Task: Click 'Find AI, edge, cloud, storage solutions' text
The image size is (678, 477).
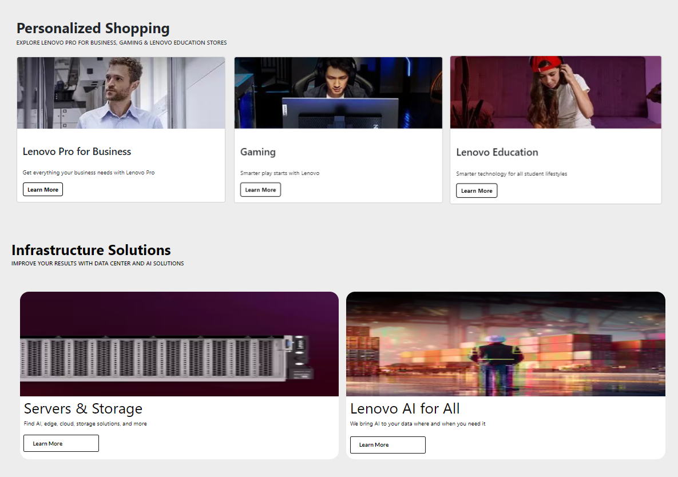Action: pyautogui.click(x=85, y=424)
